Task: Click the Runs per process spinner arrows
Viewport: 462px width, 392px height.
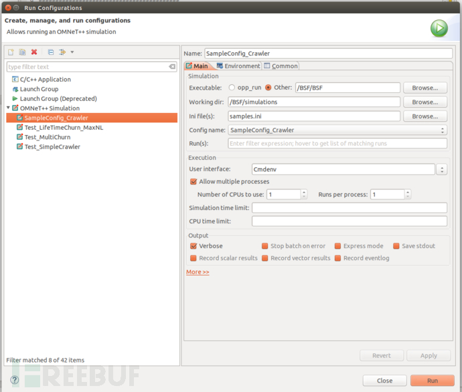Action: (408, 194)
